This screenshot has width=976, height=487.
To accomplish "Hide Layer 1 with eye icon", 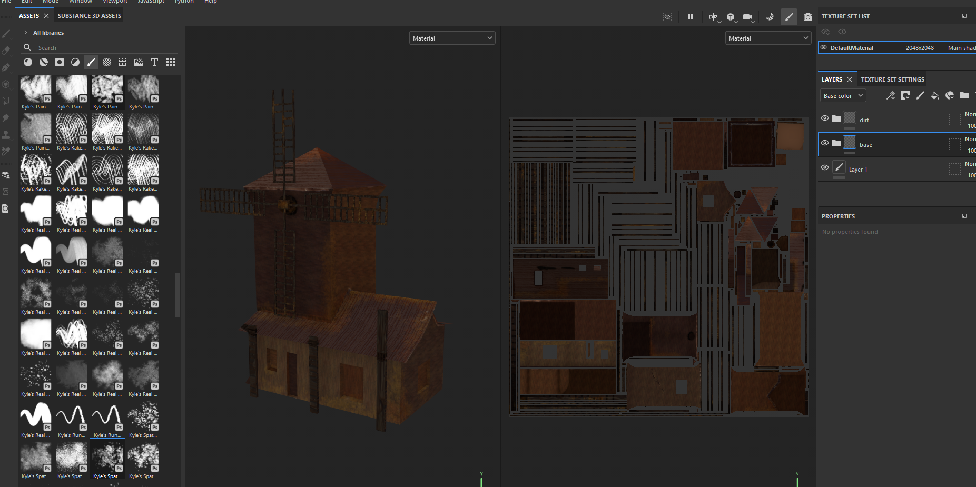I will pyautogui.click(x=825, y=168).
